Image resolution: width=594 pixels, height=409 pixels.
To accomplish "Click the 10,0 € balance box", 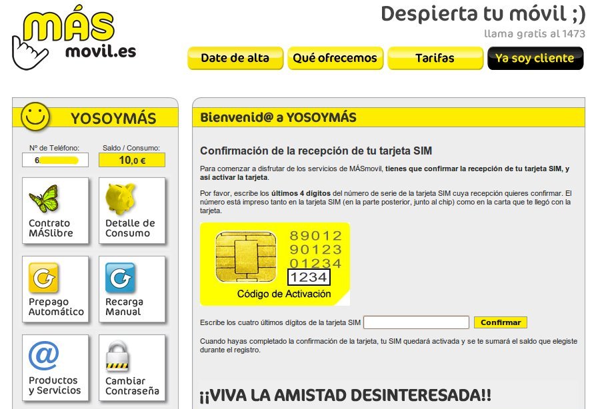I will point(132,160).
